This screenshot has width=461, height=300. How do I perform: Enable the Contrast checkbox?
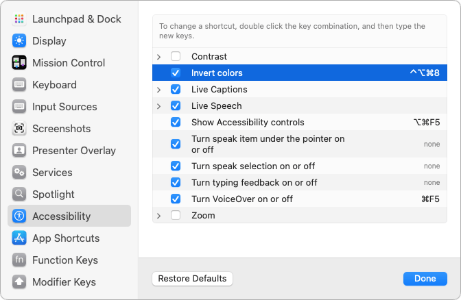[x=176, y=56]
